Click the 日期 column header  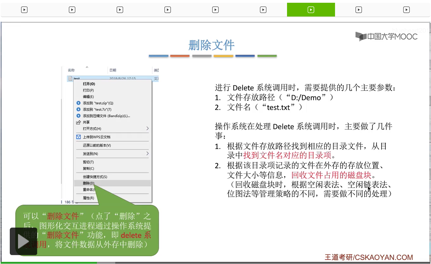[x=113, y=70]
